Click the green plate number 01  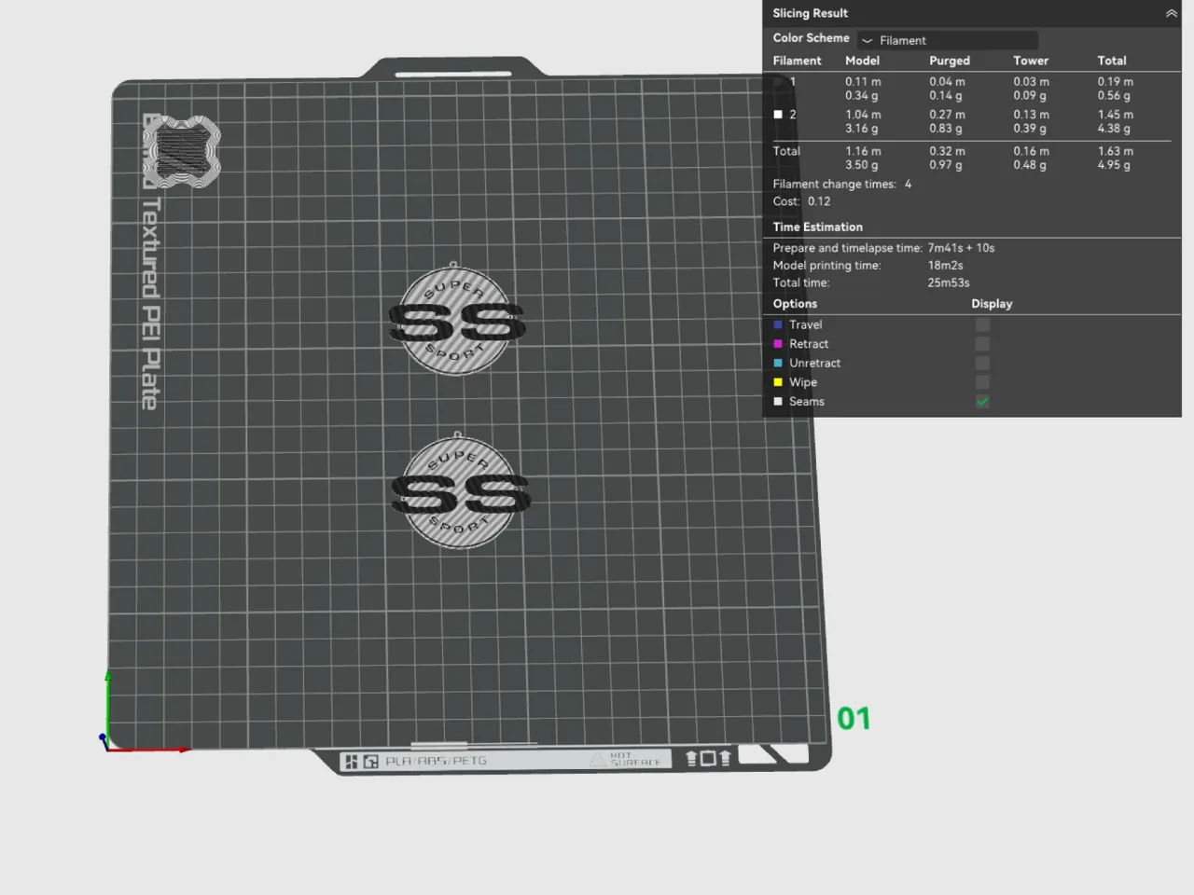[x=854, y=719]
